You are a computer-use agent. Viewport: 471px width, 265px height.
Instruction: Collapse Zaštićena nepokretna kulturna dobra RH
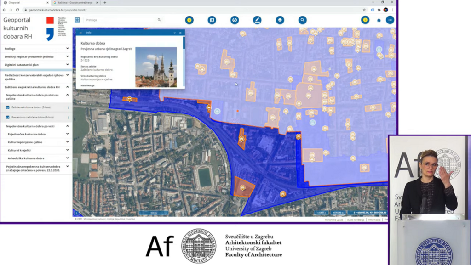(36, 87)
